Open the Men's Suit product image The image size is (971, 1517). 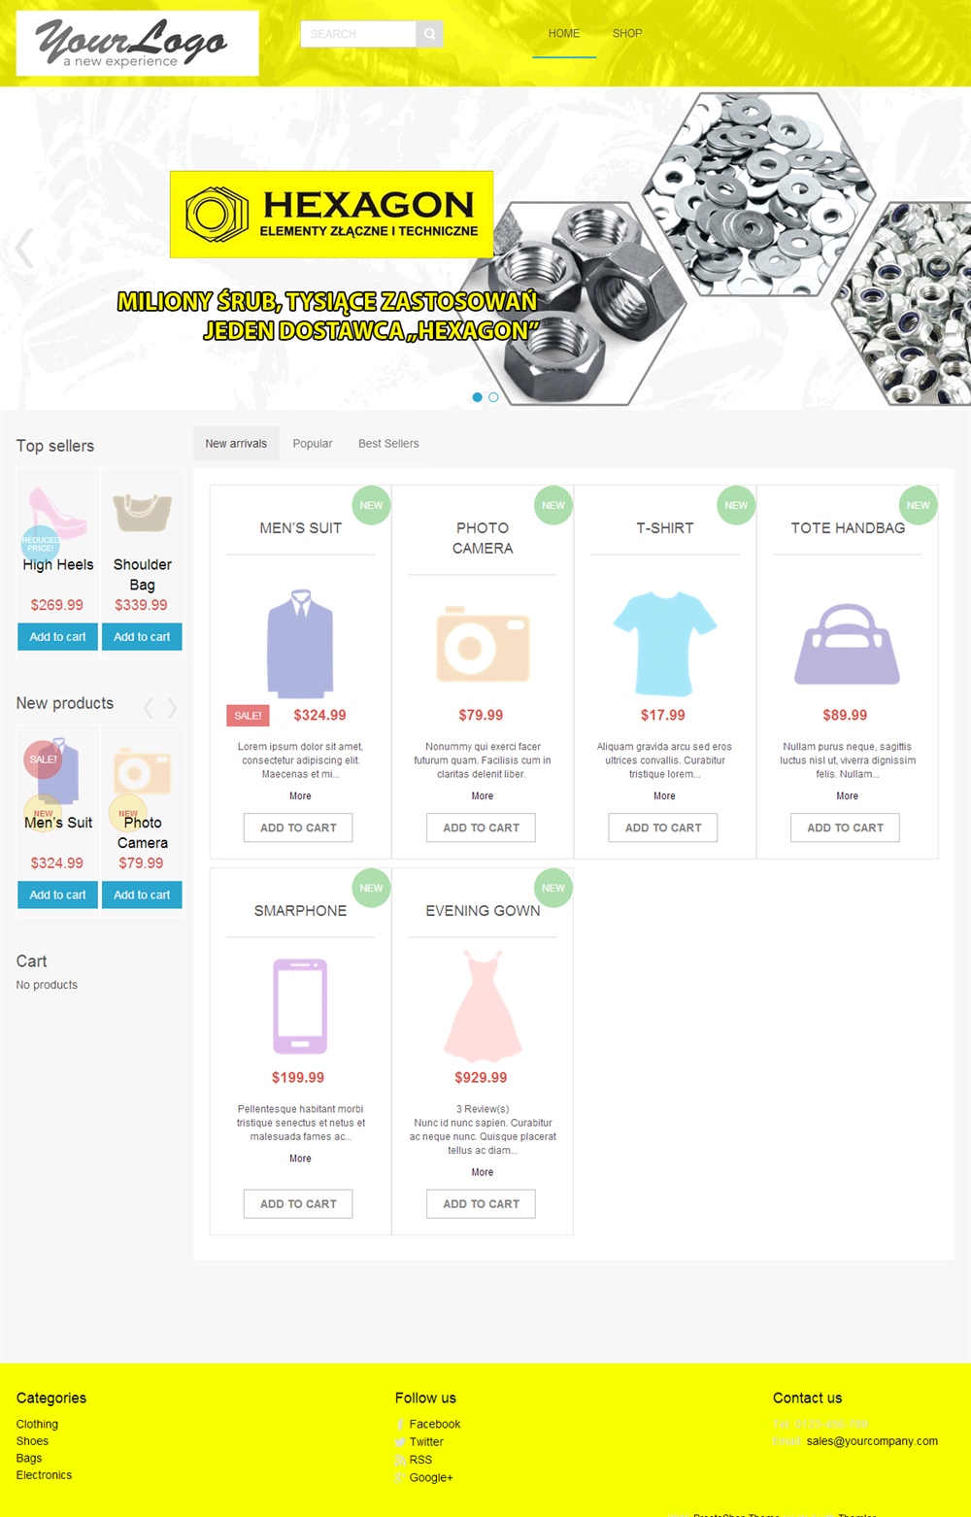300,643
